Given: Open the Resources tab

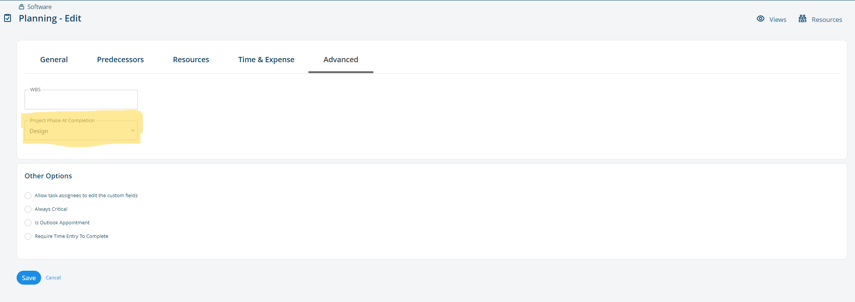Looking at the screenshot, I should (191, 60).
